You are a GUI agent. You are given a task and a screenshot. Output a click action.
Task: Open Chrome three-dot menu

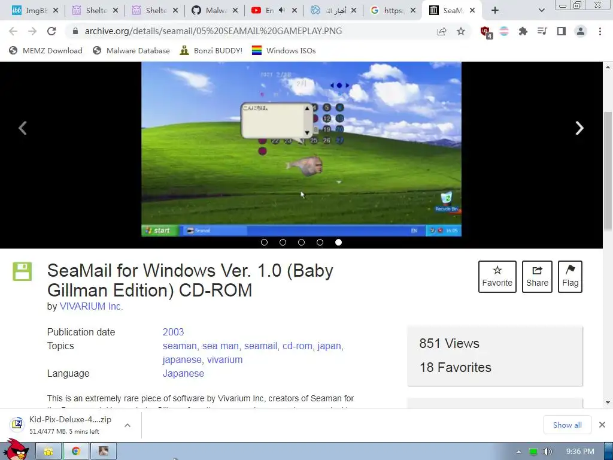[600, 31]
